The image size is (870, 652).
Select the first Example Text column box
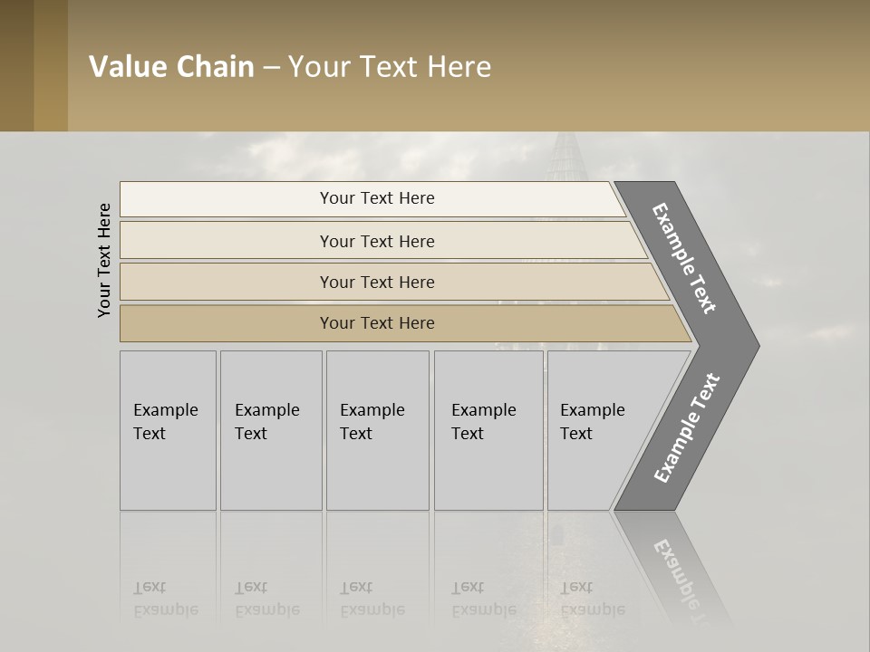pos(169,430)
